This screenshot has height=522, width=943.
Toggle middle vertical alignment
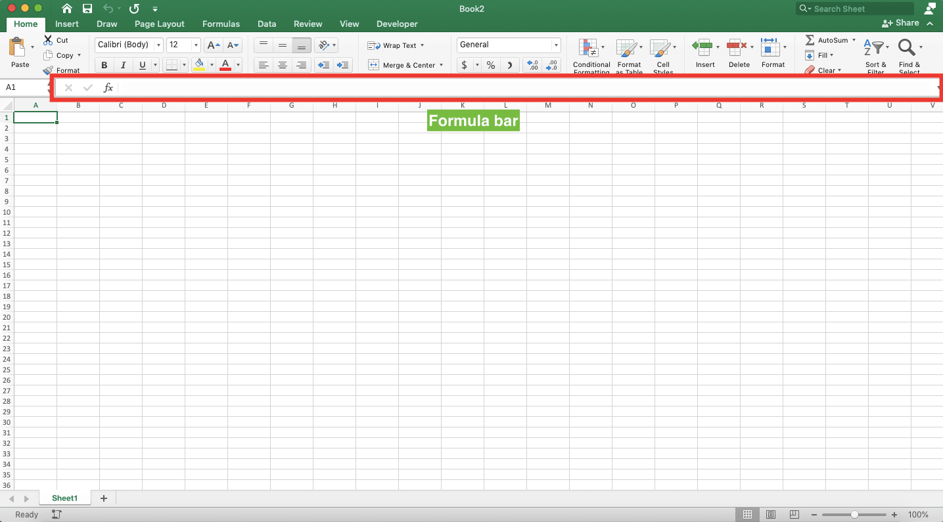point(283,45)
